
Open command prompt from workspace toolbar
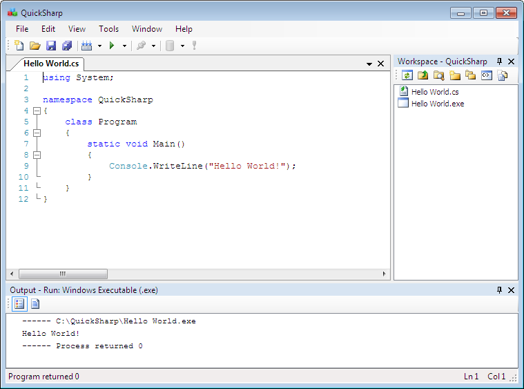(x=487, y=75)
